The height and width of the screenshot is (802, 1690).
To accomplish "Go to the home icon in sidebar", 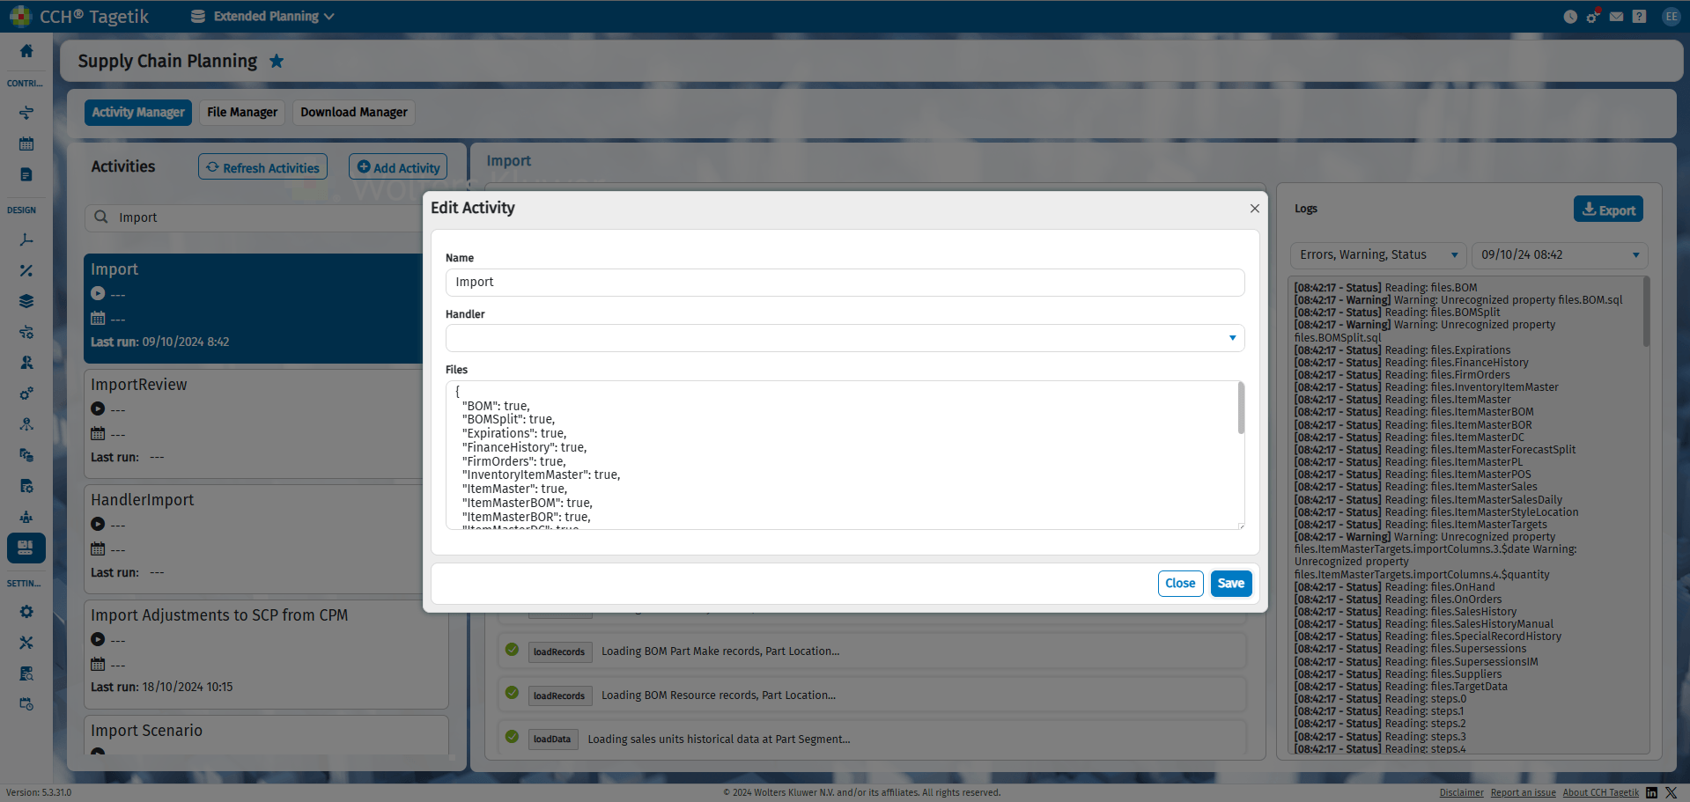I will pos(26,51).
